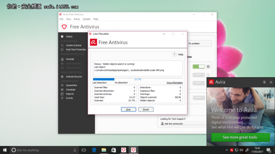
Task: Stop the running scan
Action: (128, 109)
